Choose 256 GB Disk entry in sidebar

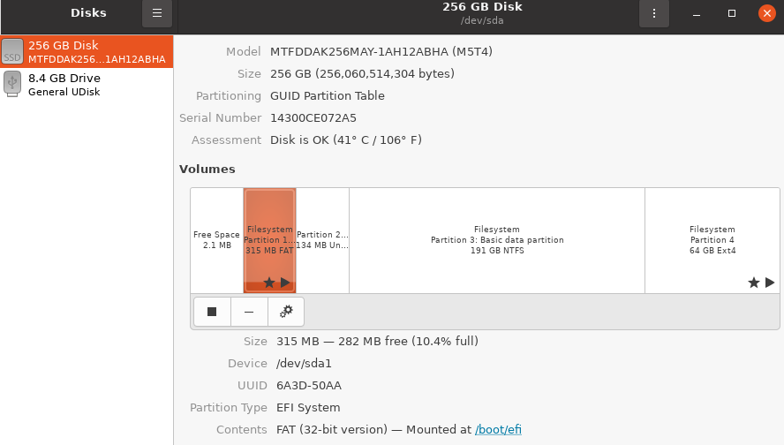[87, 51]
